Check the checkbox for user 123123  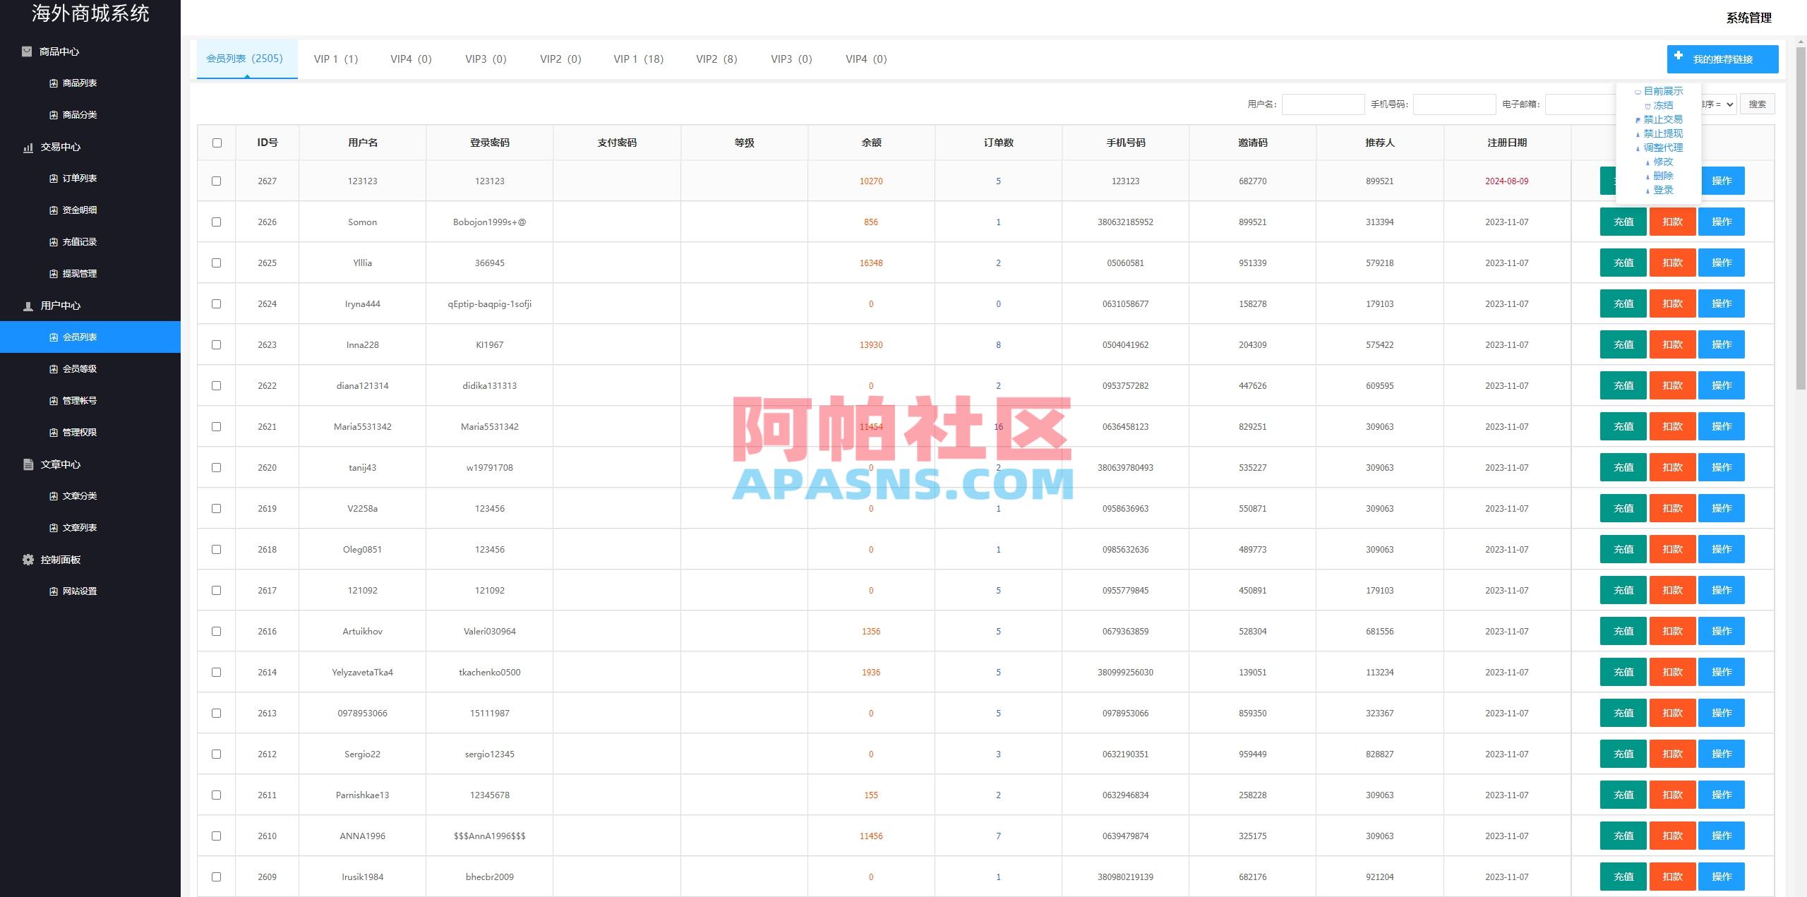click(217, 181)
